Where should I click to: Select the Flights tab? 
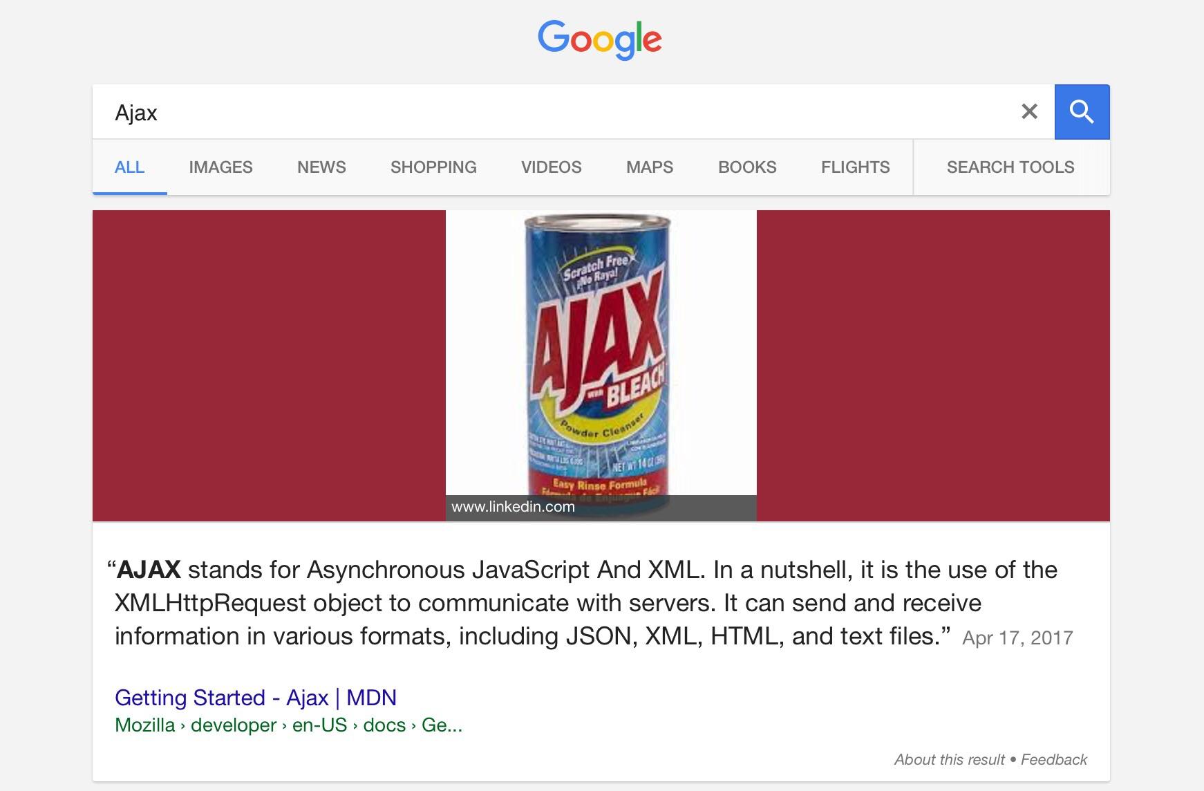point(855,167)
